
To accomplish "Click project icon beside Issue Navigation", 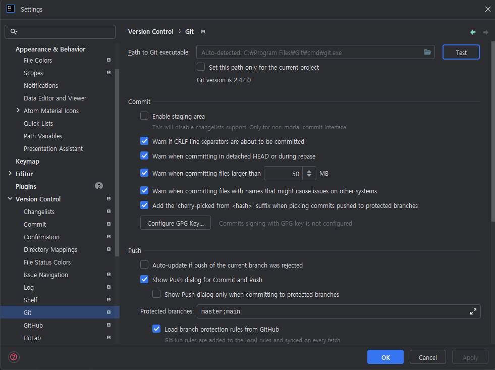I will coord(108,275).
